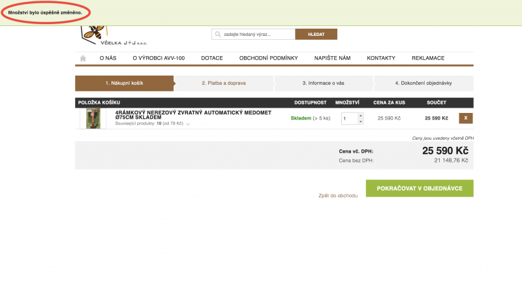Open the medomet product thumbnail
The width and height of the screenshot is (522, 282).
pos(93,118)
